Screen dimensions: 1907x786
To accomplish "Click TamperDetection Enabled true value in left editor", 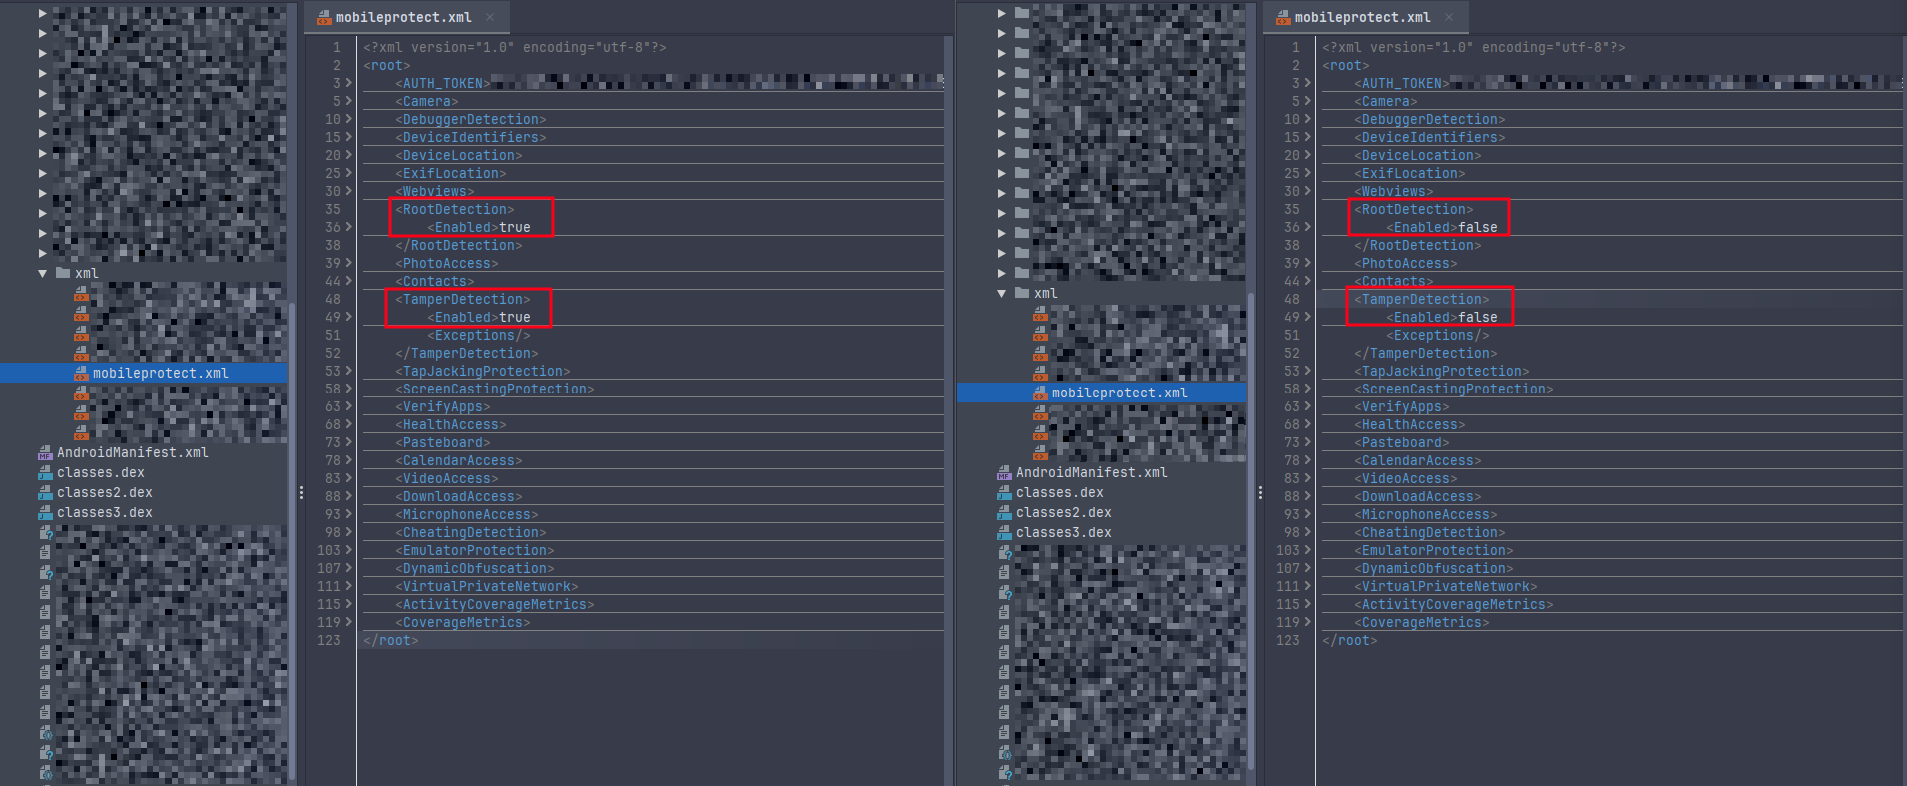I will click(515, 317).
